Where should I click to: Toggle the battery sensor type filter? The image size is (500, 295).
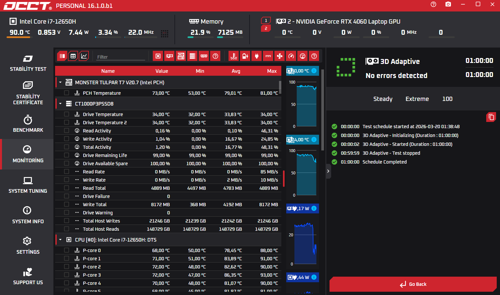point(245,56)
